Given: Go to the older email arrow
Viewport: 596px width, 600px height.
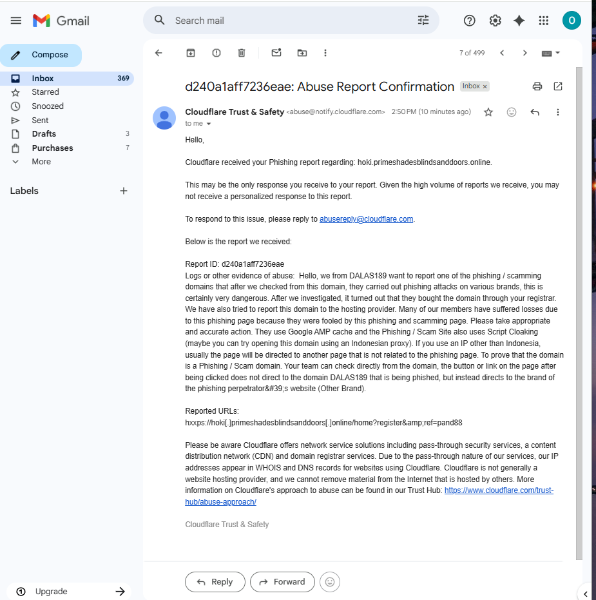Looking at the screenshot, I should click(x=525, y=53).
